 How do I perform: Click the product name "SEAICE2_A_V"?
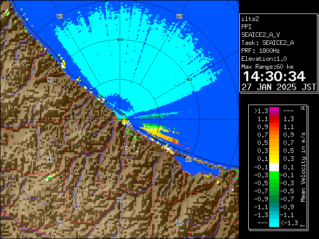[260, 35]
